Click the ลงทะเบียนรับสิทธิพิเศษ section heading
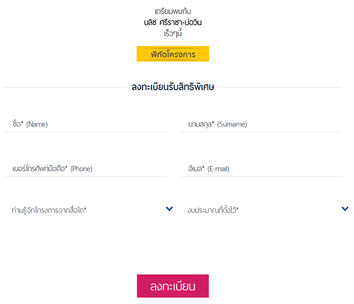 [173, 87]
